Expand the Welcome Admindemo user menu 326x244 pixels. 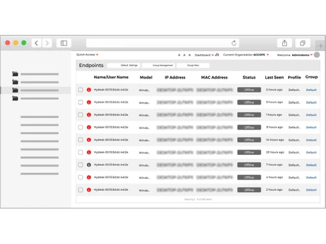[x=295, y=55]
